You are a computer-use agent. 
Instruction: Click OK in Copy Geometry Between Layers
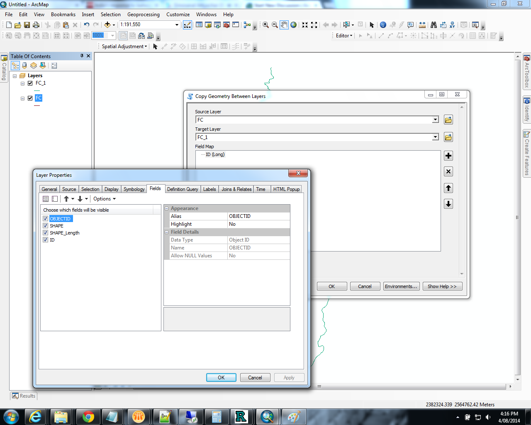pyautogui.click(x=332, y=286)
